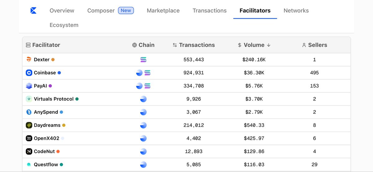Open the Composer tab
Image resolution: width=373 pixels, height=172 pixels.
pos(101,11)
